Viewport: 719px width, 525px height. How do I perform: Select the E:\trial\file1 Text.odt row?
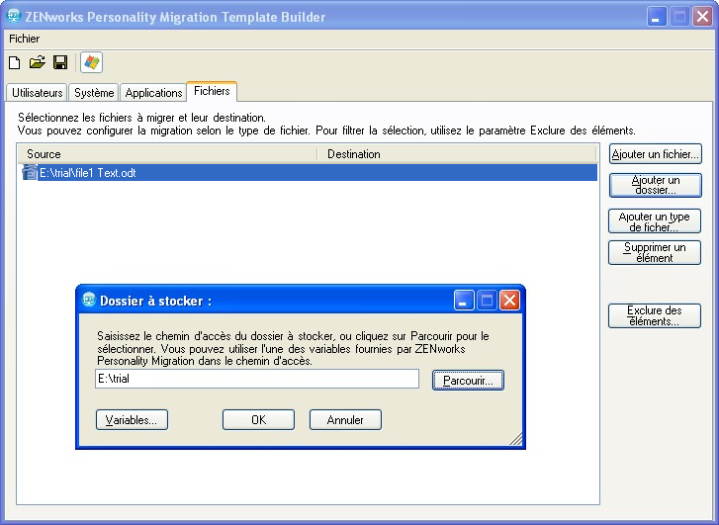point(309,173)
